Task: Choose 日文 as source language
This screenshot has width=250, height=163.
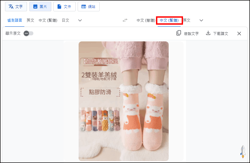Action: (66, 20)
